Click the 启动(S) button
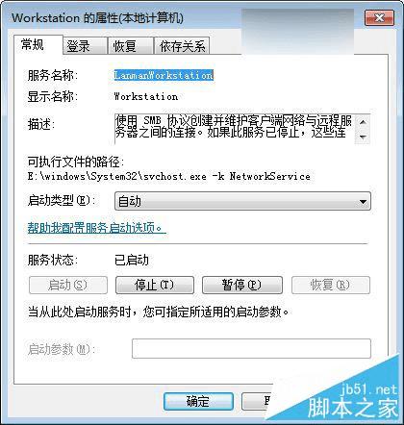Image resolution: width=404 pixels, height=425 pixels. pos(68,285)
